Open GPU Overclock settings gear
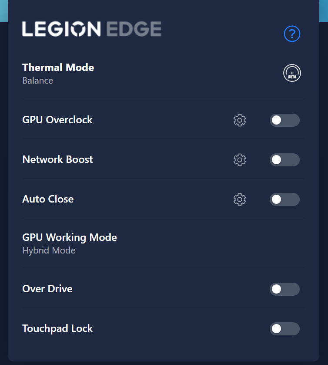 click(x=240, y=120)
